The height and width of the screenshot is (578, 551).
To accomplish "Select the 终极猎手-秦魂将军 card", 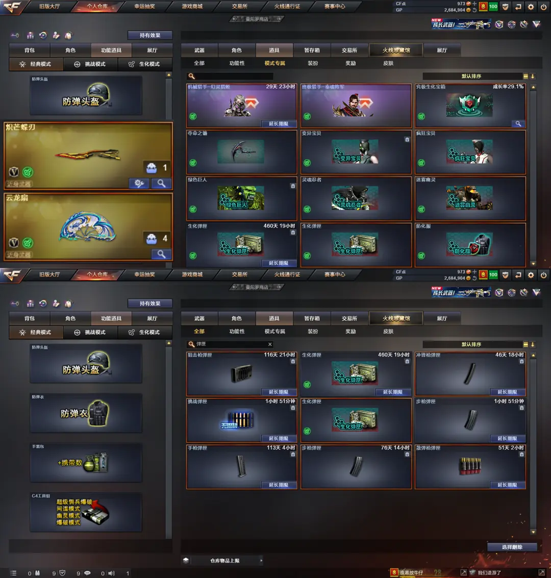I will click(x=356, y=106).
